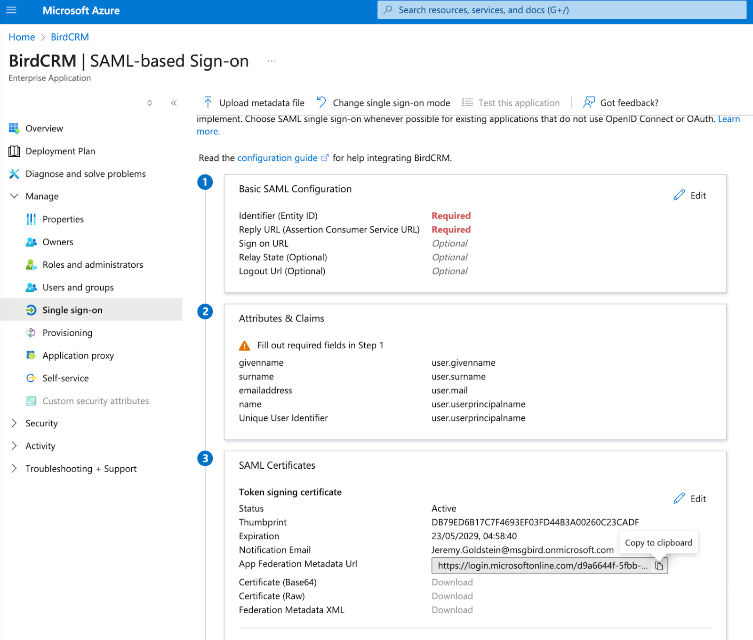Click the sidebar up-down sort arrows
Viewport: 753px width, 640px height.
pos(150,103)
